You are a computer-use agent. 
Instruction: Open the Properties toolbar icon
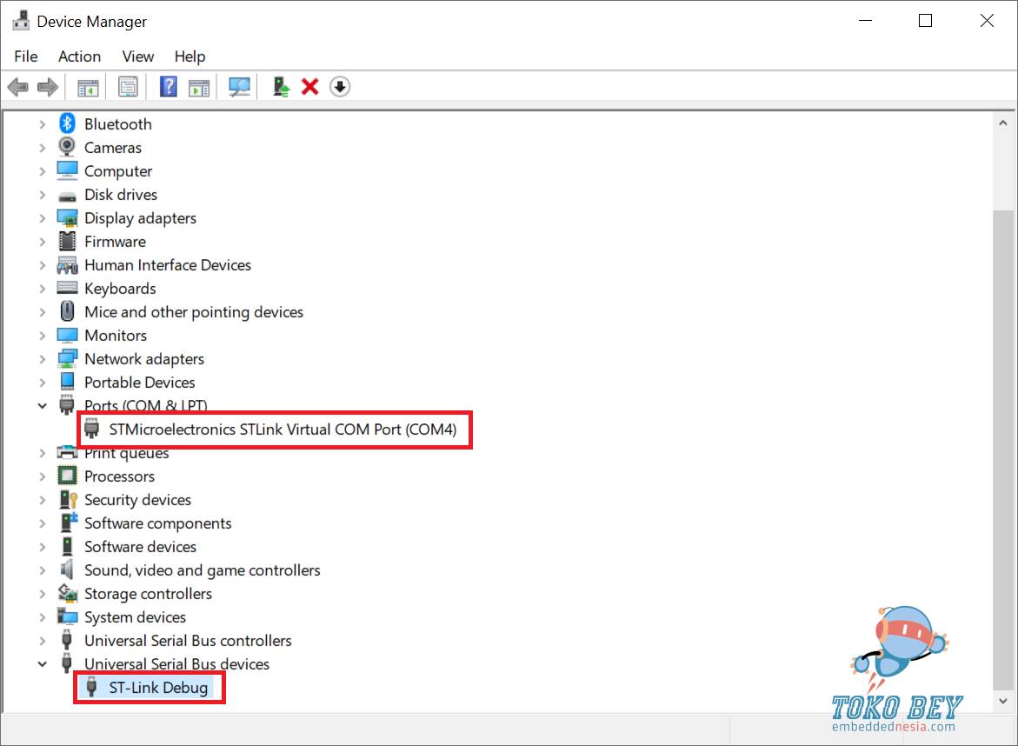[x=128, y=87]
